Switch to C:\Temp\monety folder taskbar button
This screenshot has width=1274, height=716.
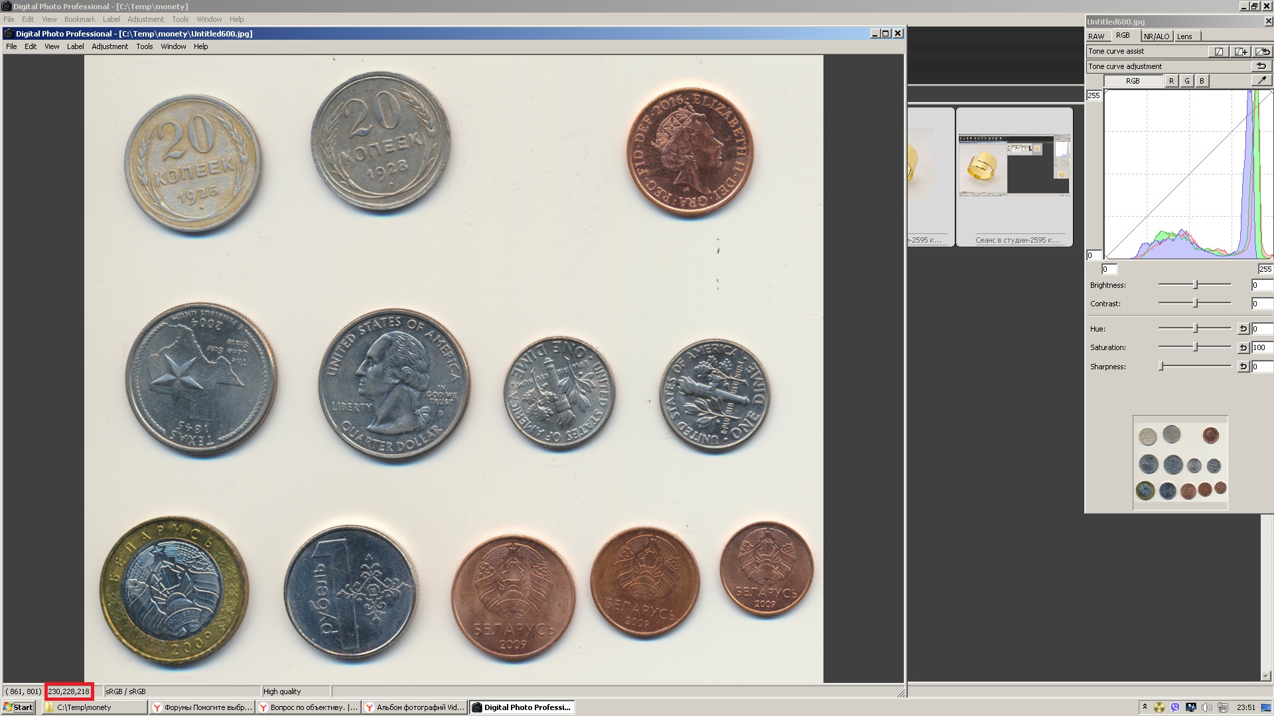(94, 707)
